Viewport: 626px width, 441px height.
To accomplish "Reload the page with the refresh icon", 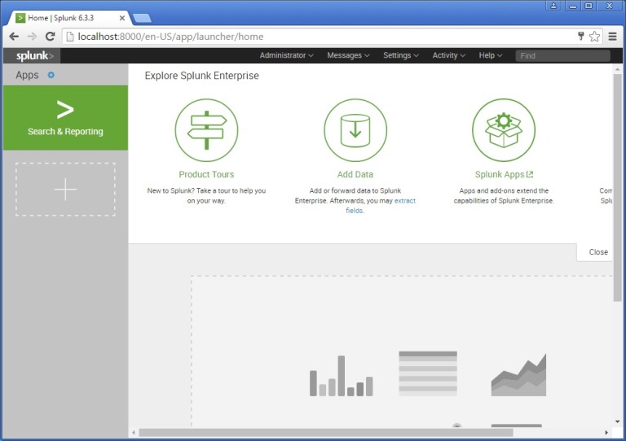I will point(50,37).
